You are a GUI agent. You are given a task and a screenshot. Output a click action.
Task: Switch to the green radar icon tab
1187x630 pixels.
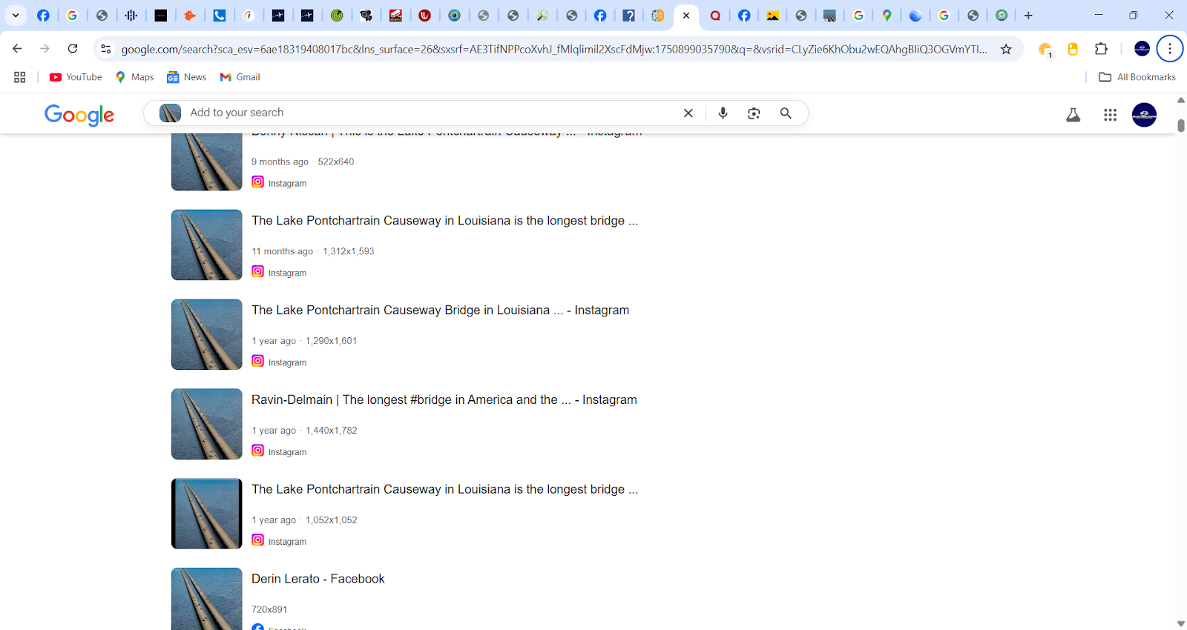tap(337, 15)
